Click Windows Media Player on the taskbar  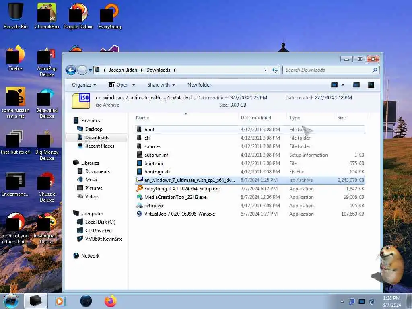[60, 301]
